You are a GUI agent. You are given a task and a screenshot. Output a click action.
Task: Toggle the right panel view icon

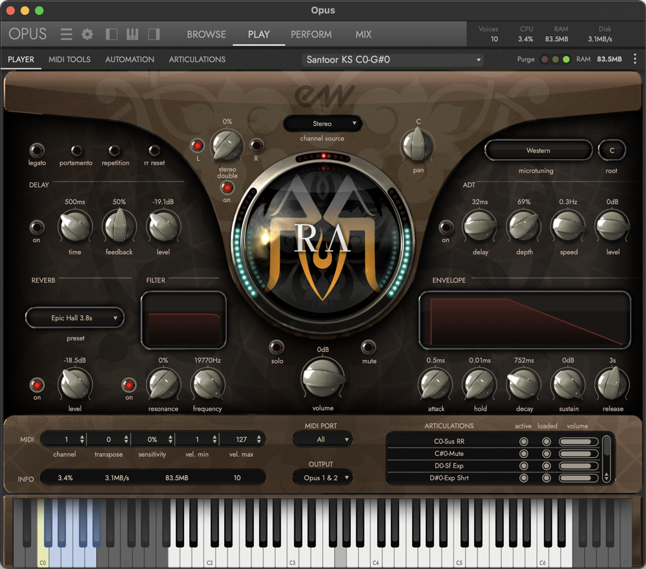(153, 34)
